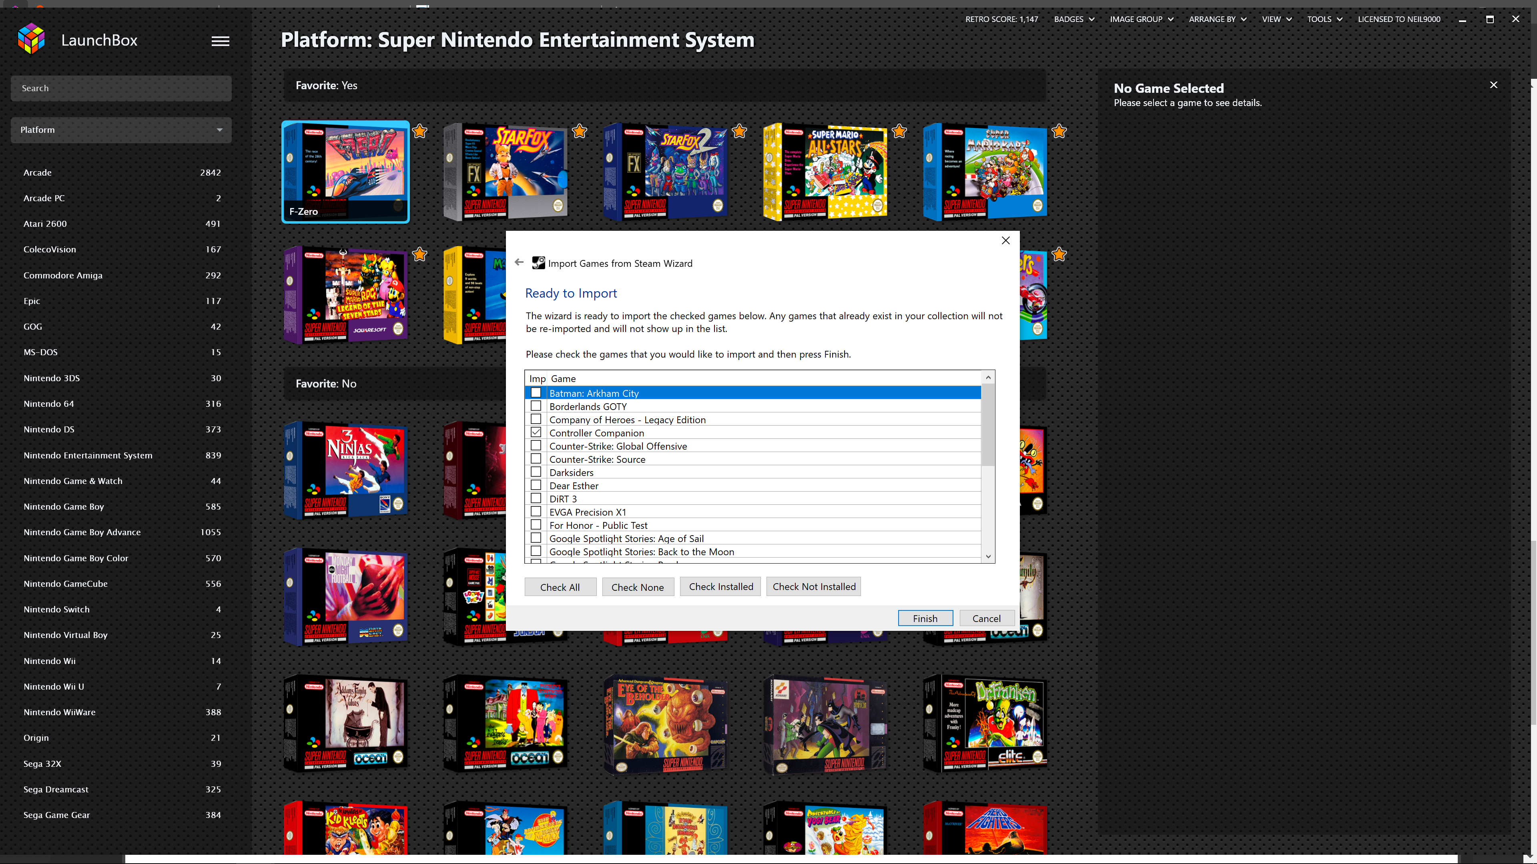This screenshot has height=864, width=1537.
Task: Click the Retro Score: 1,147 label
Action: coord(1002,19)
